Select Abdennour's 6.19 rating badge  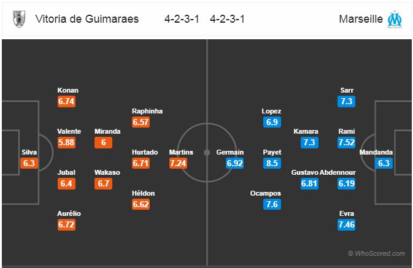(346, 183)
